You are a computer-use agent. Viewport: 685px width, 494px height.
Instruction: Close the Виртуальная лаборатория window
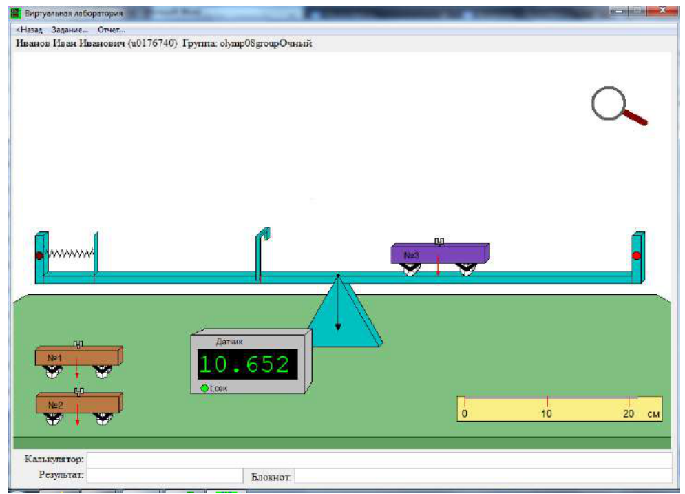pos(662,10)
